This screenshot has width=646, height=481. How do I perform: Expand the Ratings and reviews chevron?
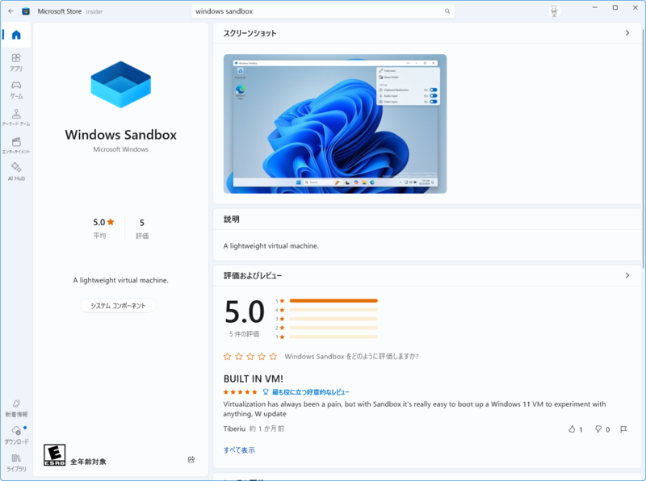627,275
